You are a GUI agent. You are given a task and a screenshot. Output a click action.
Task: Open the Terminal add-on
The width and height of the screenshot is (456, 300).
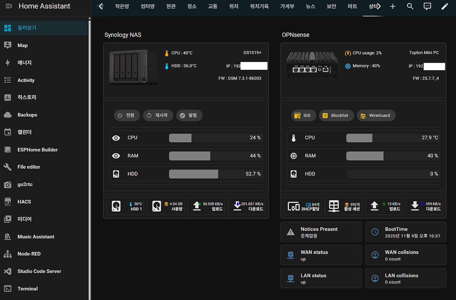pos(44,289)
